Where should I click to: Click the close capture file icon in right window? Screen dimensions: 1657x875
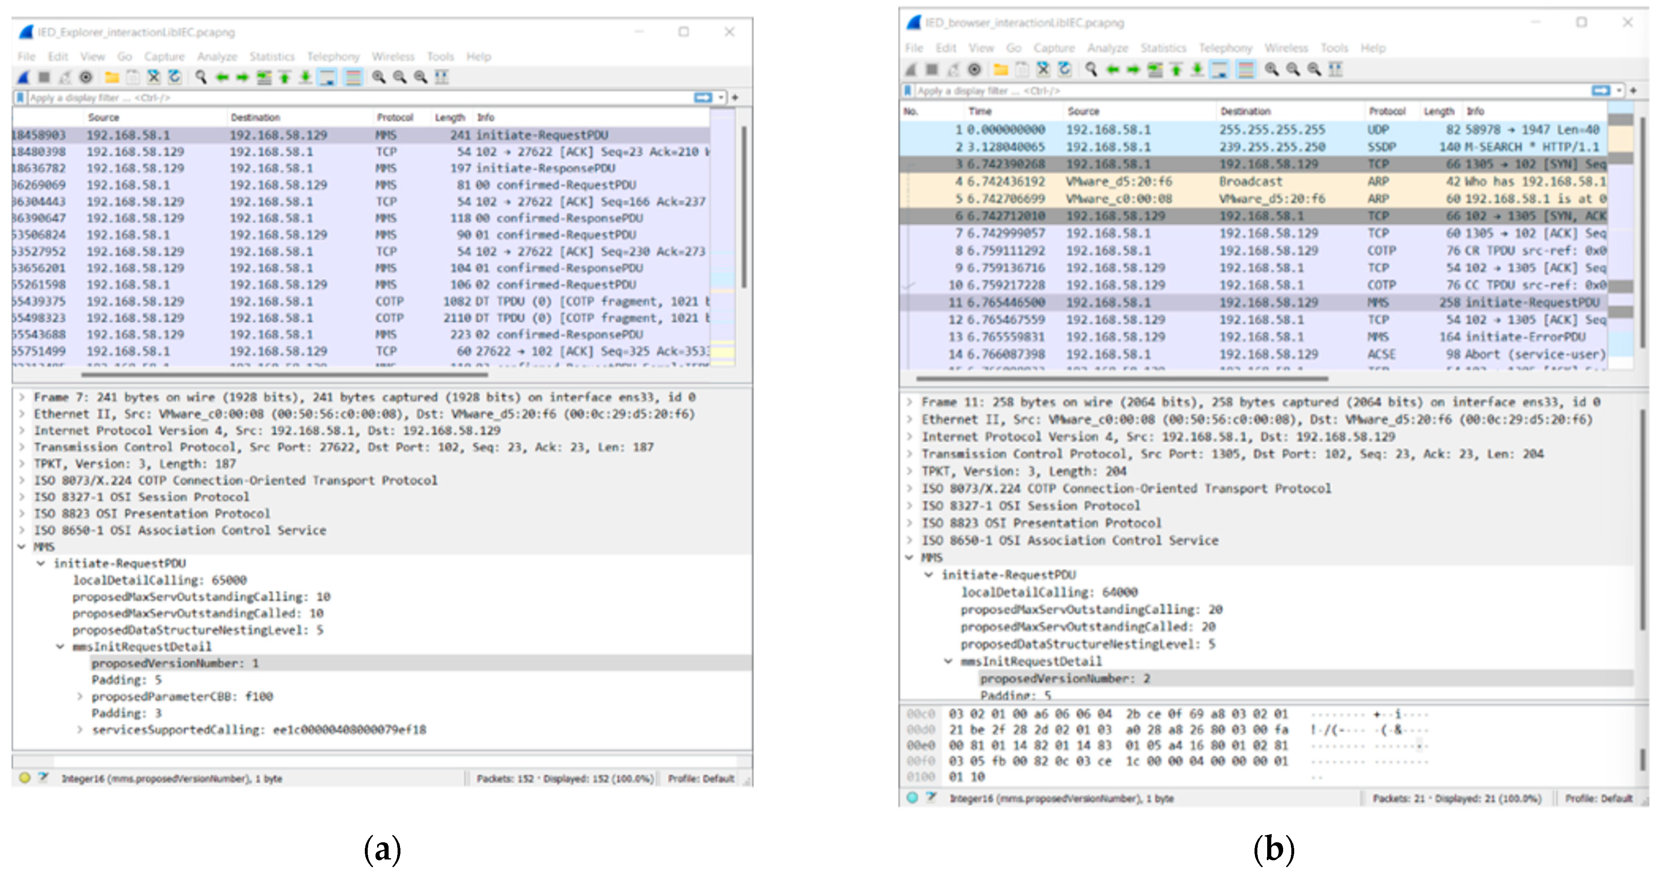point(1043,70)
